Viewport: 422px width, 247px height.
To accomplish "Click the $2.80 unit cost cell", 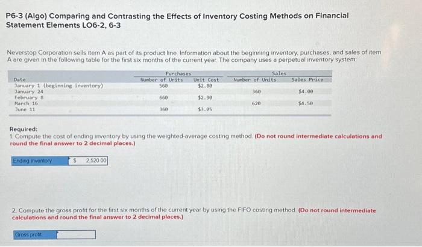I will tap(205, 86).
